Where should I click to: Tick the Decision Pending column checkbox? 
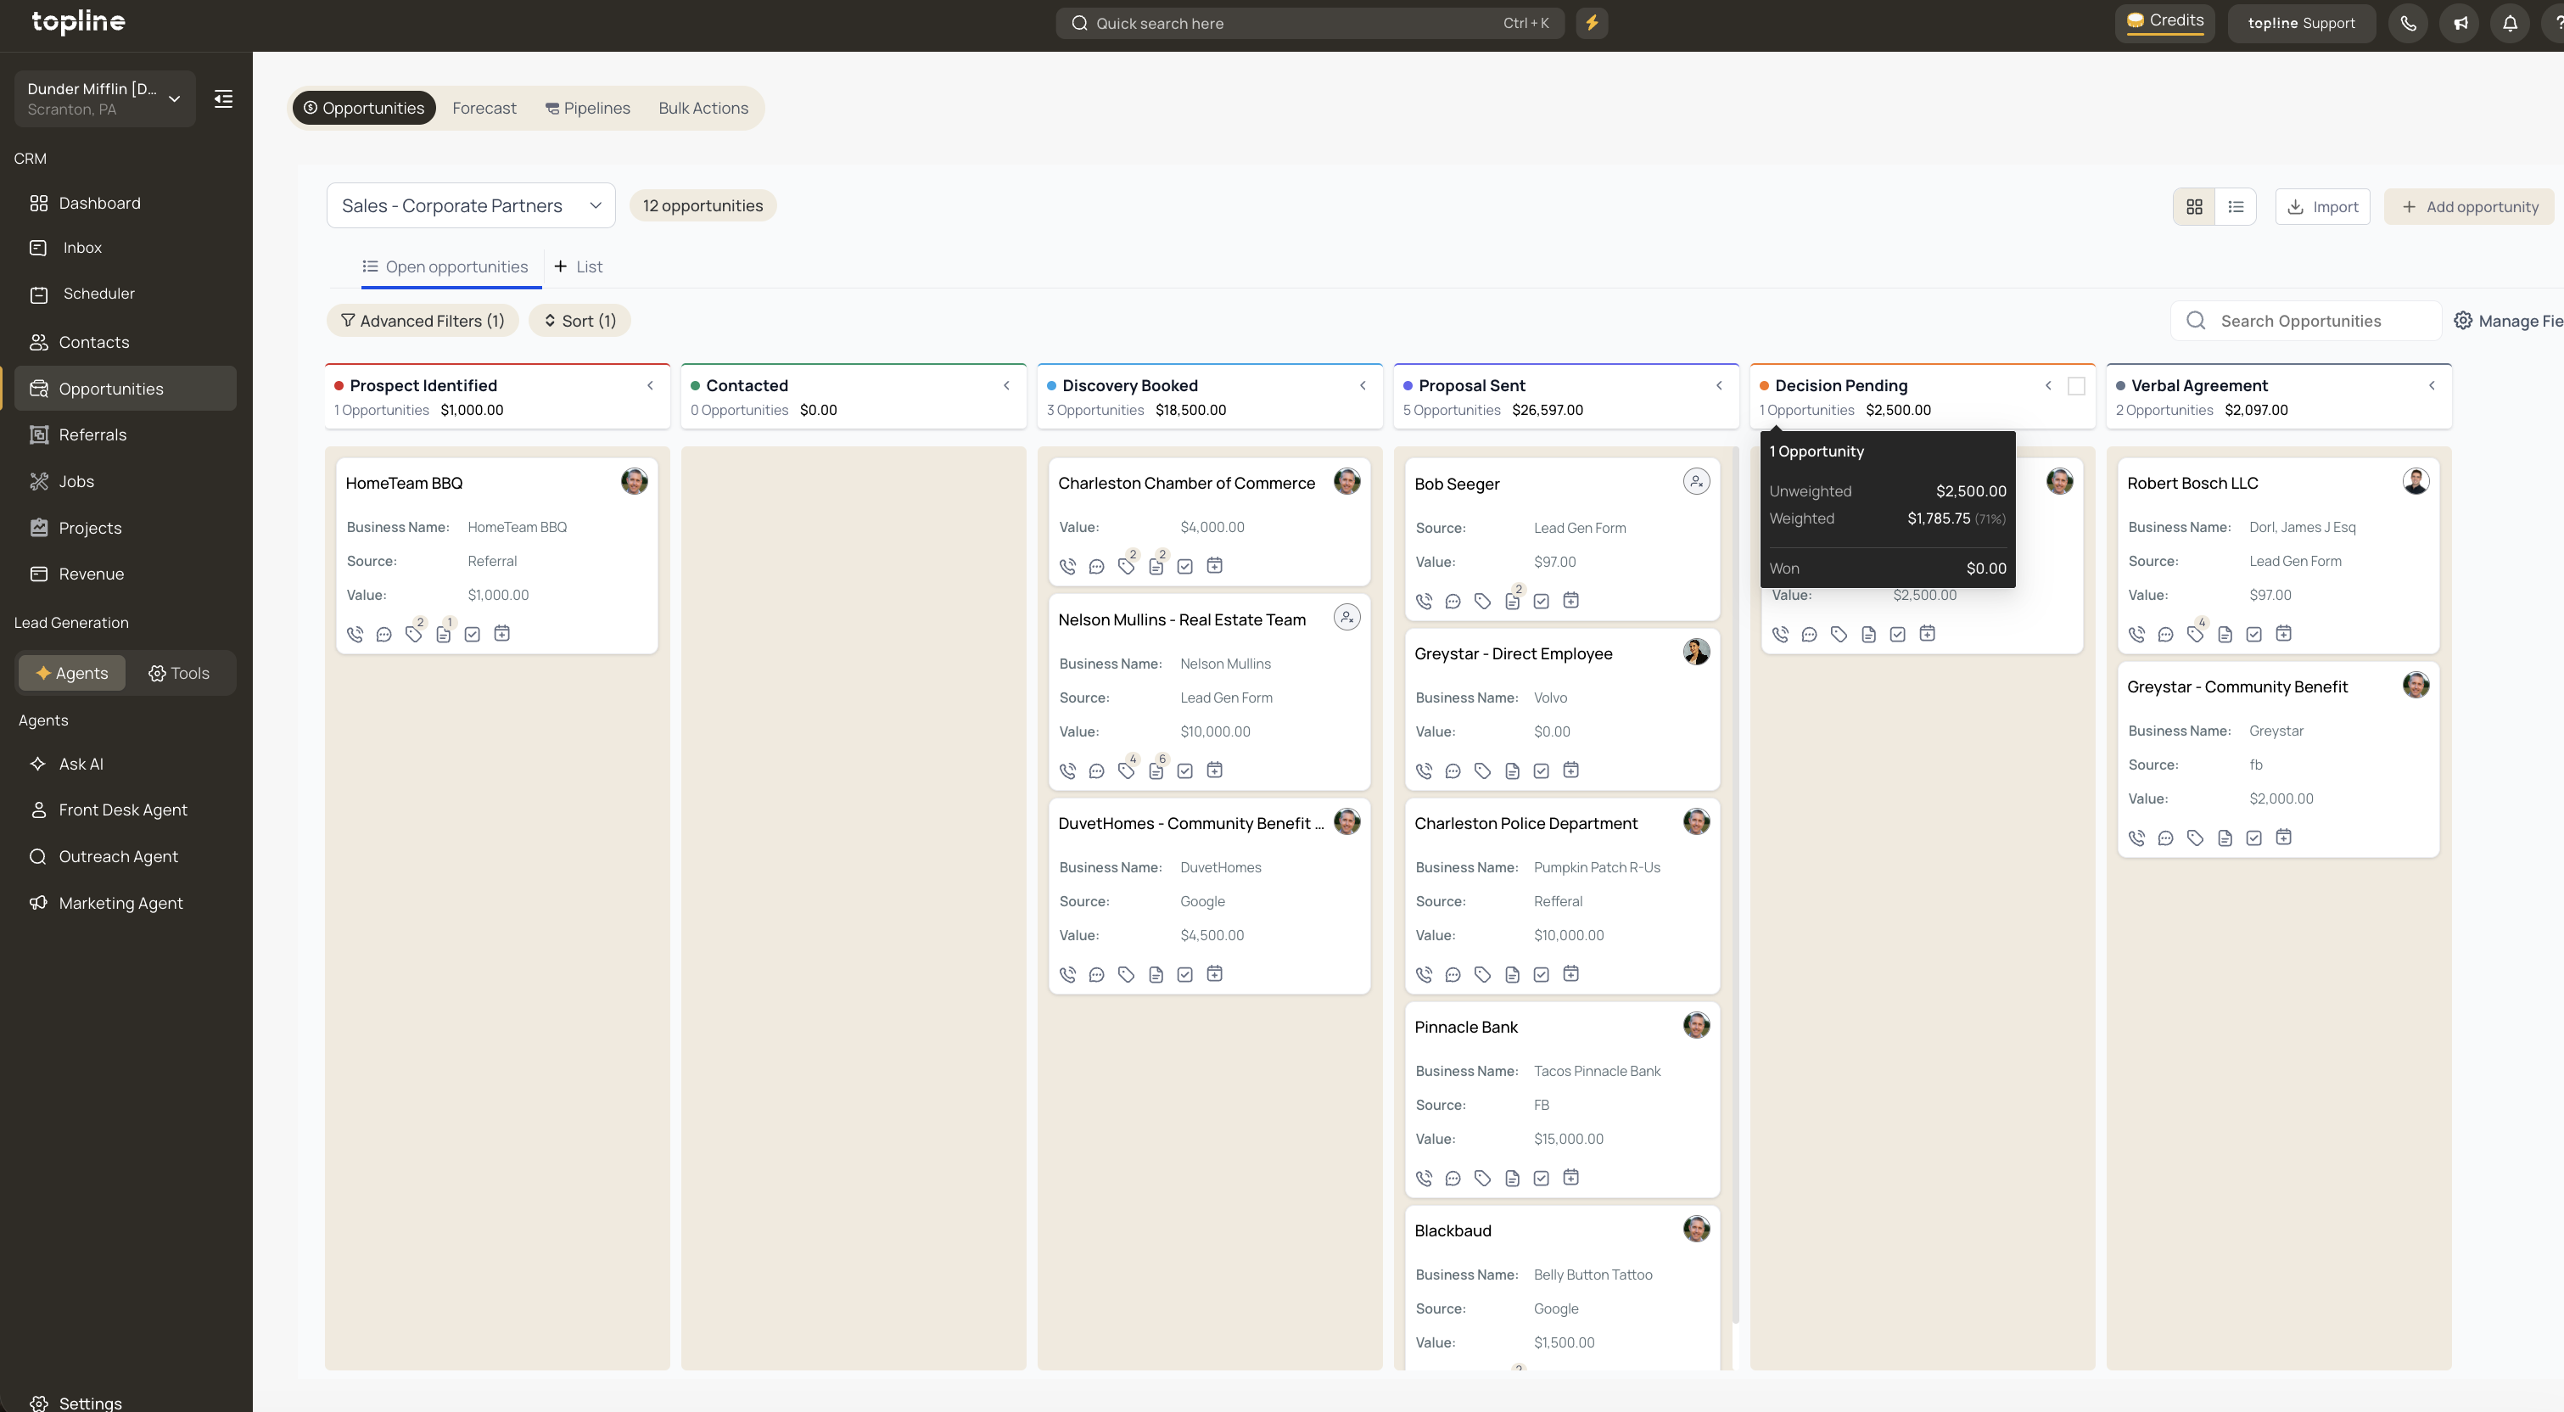[x=2076, y=386]
